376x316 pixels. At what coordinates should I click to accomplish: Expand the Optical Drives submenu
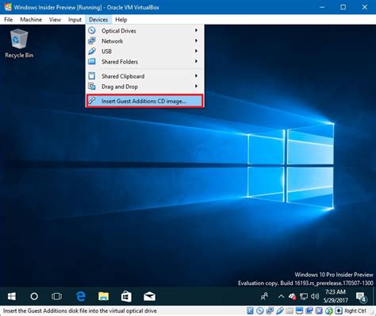click(144, 31)
